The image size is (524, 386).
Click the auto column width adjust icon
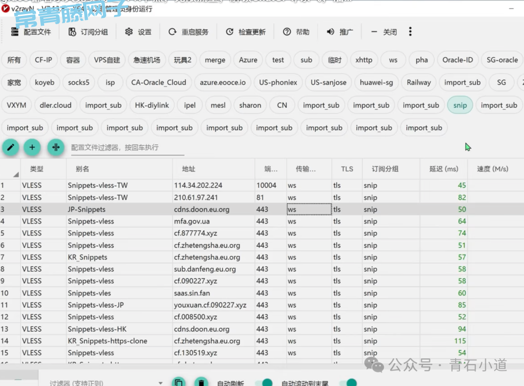pos(56,147)
